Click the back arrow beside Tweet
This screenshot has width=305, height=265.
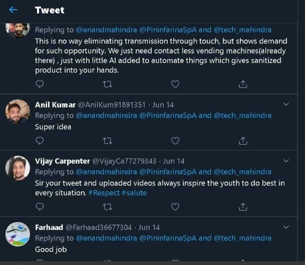click(13, 10)
